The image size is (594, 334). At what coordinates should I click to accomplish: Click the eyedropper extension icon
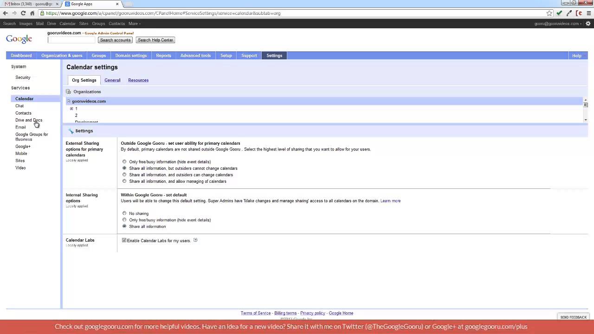569,13
